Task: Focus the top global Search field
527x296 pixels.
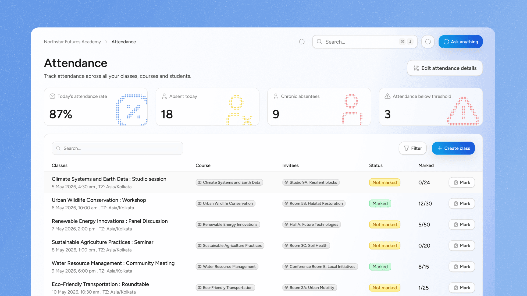Action: coord(365,42)
